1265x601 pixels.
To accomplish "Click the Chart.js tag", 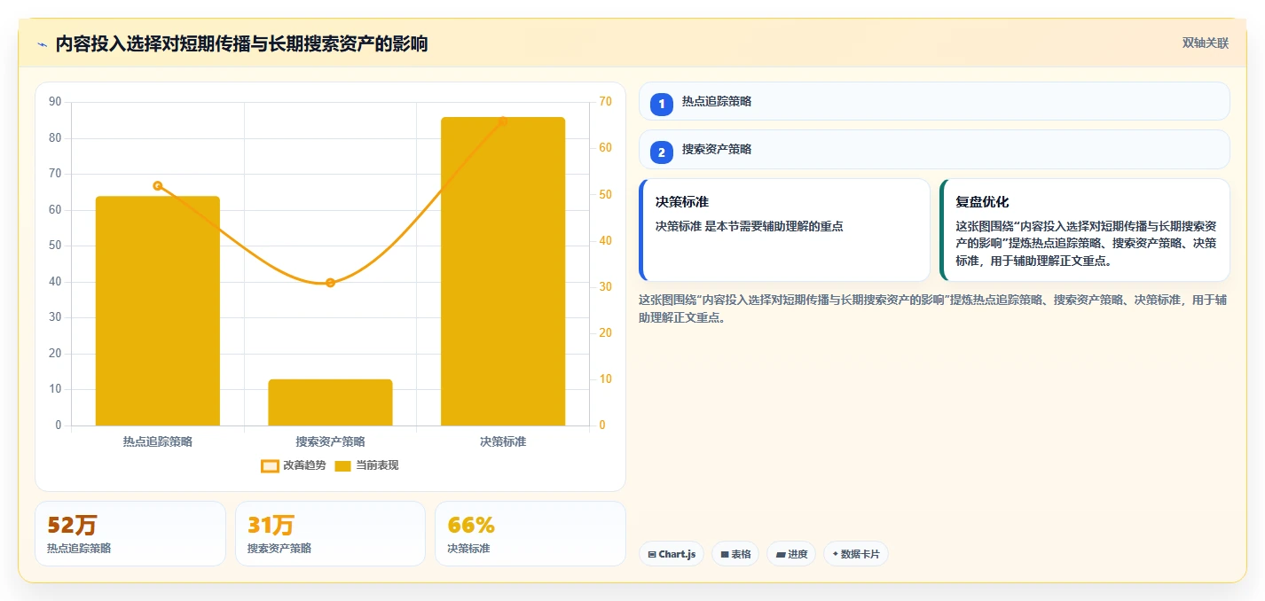I will click(672, 554).
